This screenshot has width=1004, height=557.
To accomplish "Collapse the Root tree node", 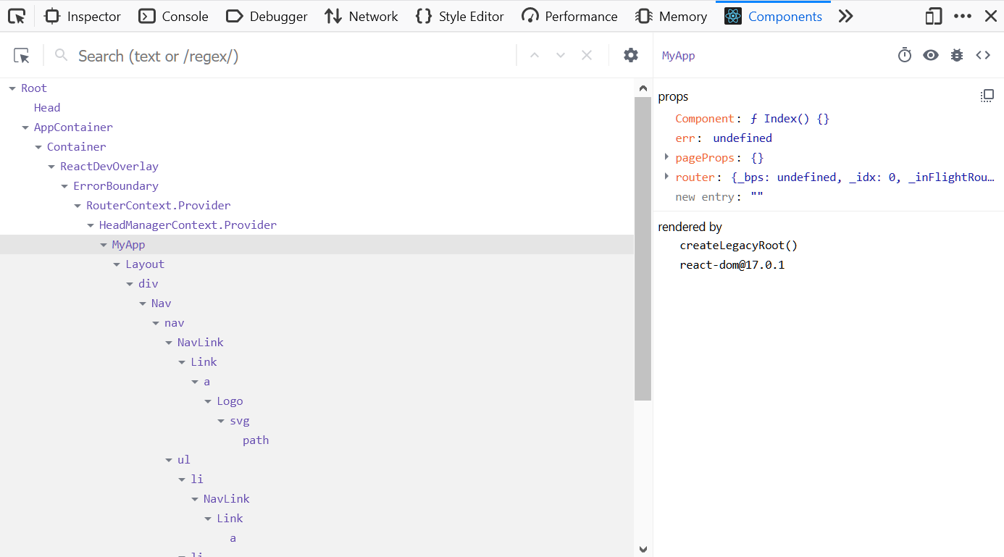I will 11,88.
